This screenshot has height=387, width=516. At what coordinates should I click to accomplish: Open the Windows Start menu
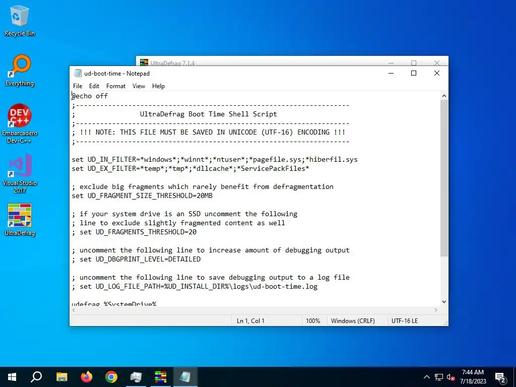tap(12, 377)
